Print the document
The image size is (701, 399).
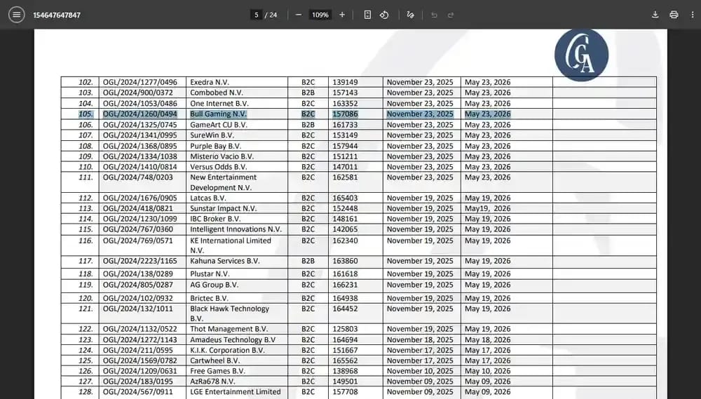click(x=674, y=15)
